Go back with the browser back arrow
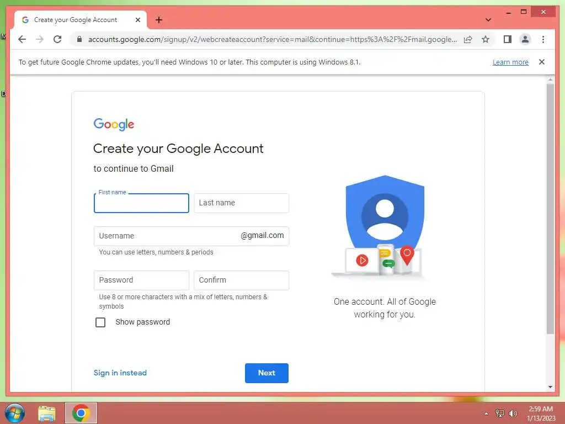Viewport: 565px width, 424px height. pos(22,39)
